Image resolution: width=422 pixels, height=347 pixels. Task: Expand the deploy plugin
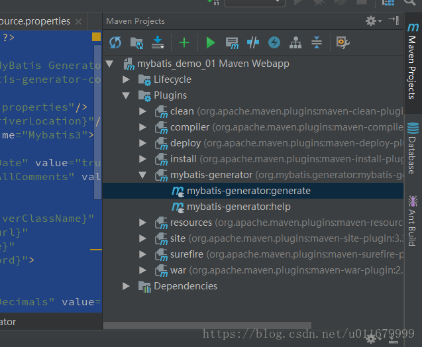(142, 143)
